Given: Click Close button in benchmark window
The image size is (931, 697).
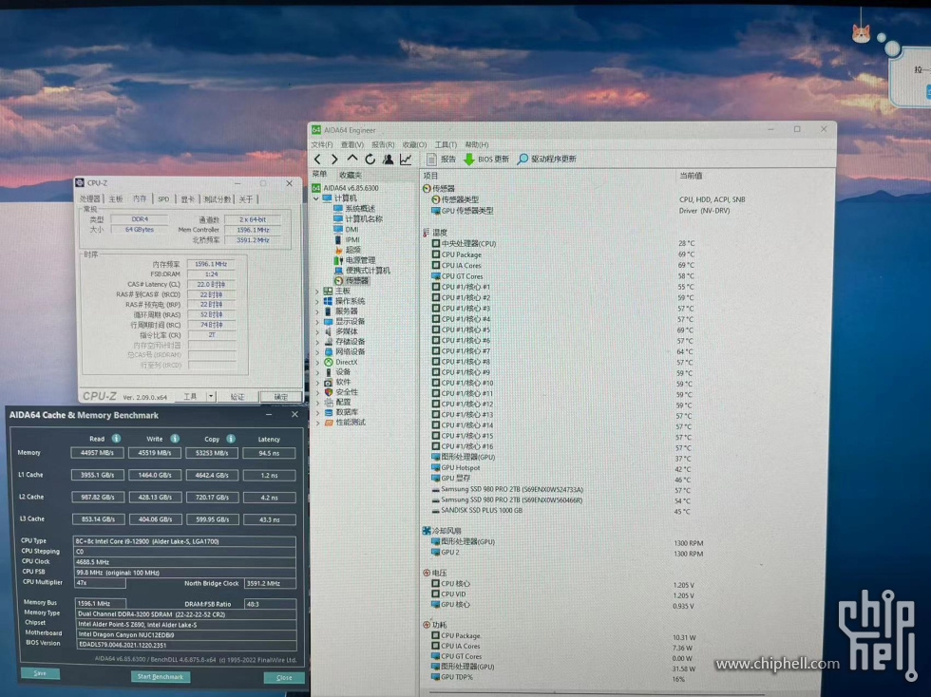Looking at the screenshot, I should (x=284, y=677).
